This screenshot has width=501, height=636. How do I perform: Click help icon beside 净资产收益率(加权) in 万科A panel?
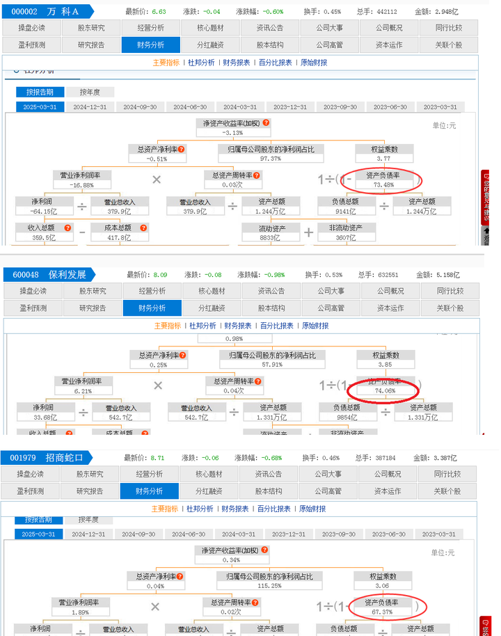[266, 122]
